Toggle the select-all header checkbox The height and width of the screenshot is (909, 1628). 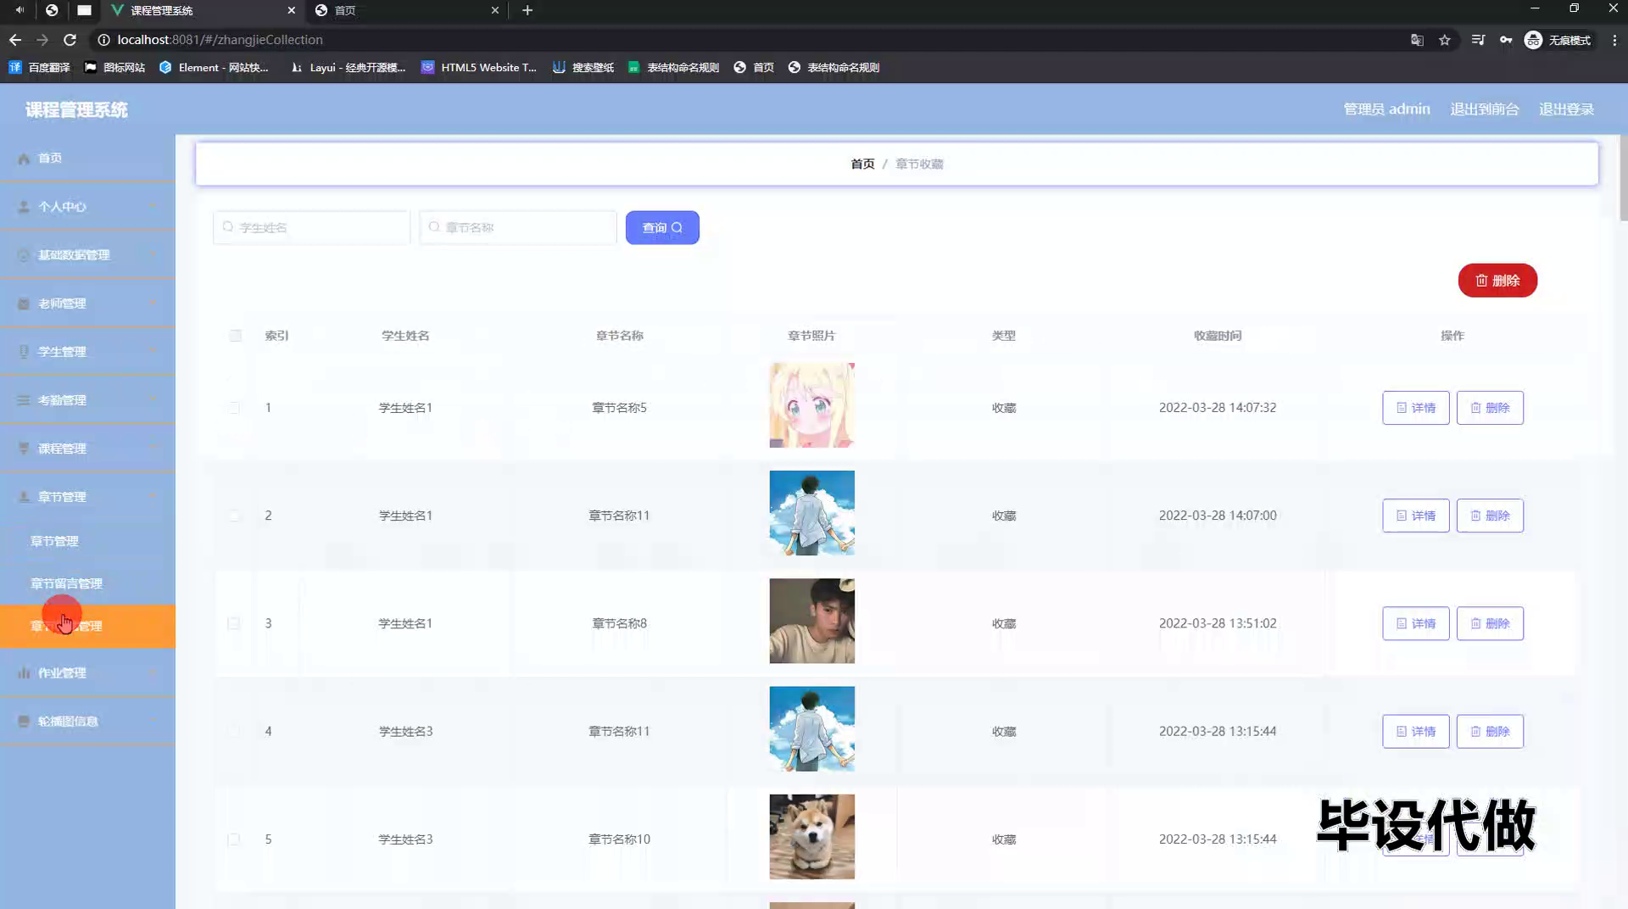click(236, 336)
